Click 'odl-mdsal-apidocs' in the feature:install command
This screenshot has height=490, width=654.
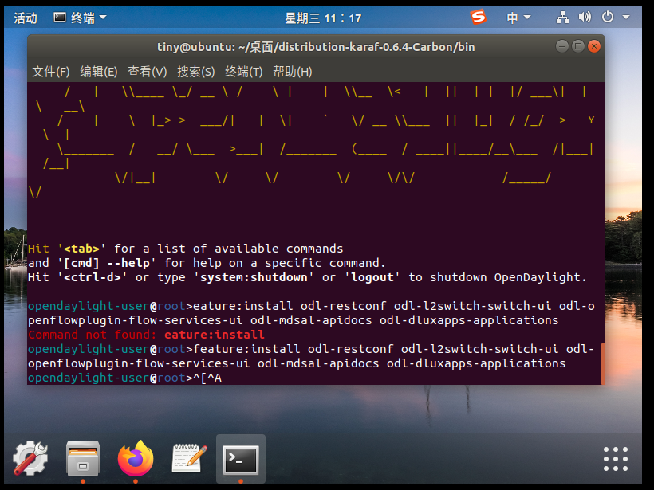318,363
